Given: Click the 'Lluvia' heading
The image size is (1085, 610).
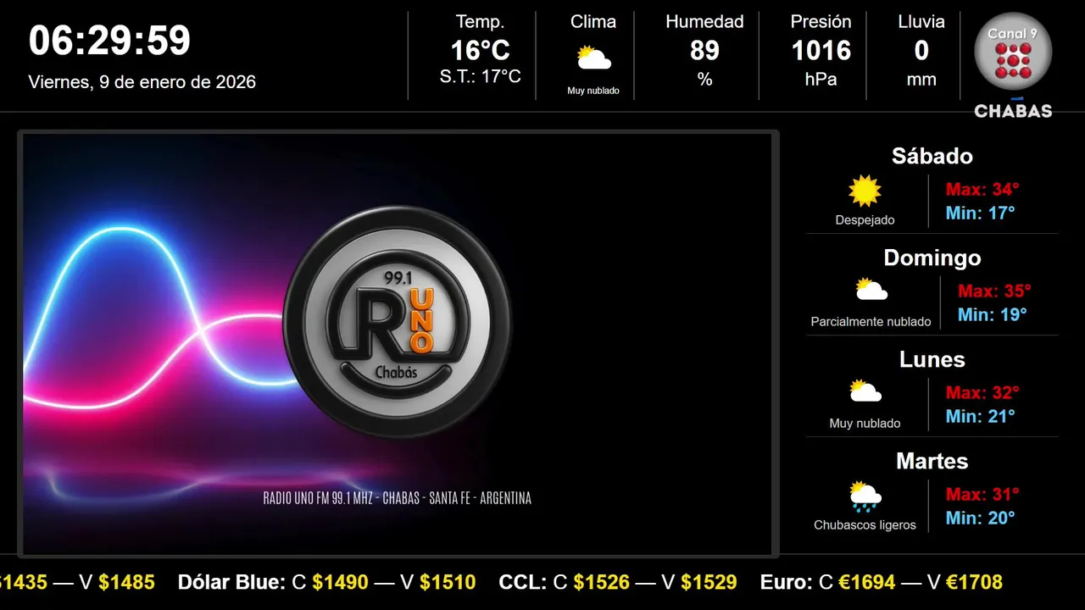Looking at the screenshot, I should [921, 22].
